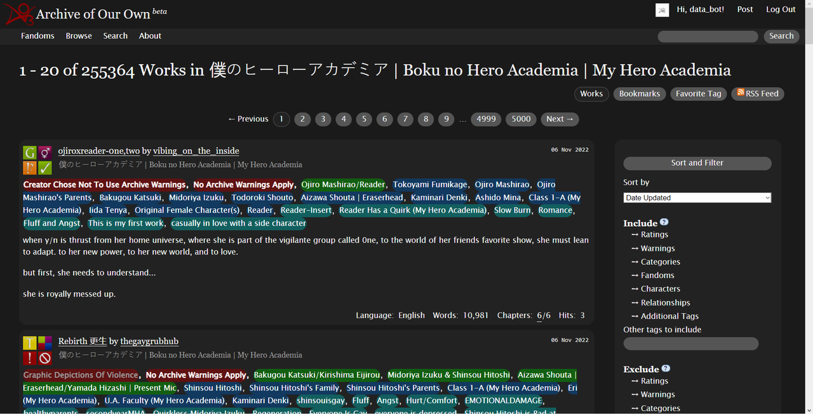Screen dimensions: 813x414
Task: Jump to page 5000 of results
Action: click(521, 119)
